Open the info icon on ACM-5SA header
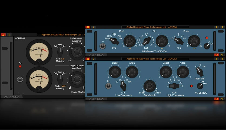Screen dimensions: 226x130 tap(94, 27)
